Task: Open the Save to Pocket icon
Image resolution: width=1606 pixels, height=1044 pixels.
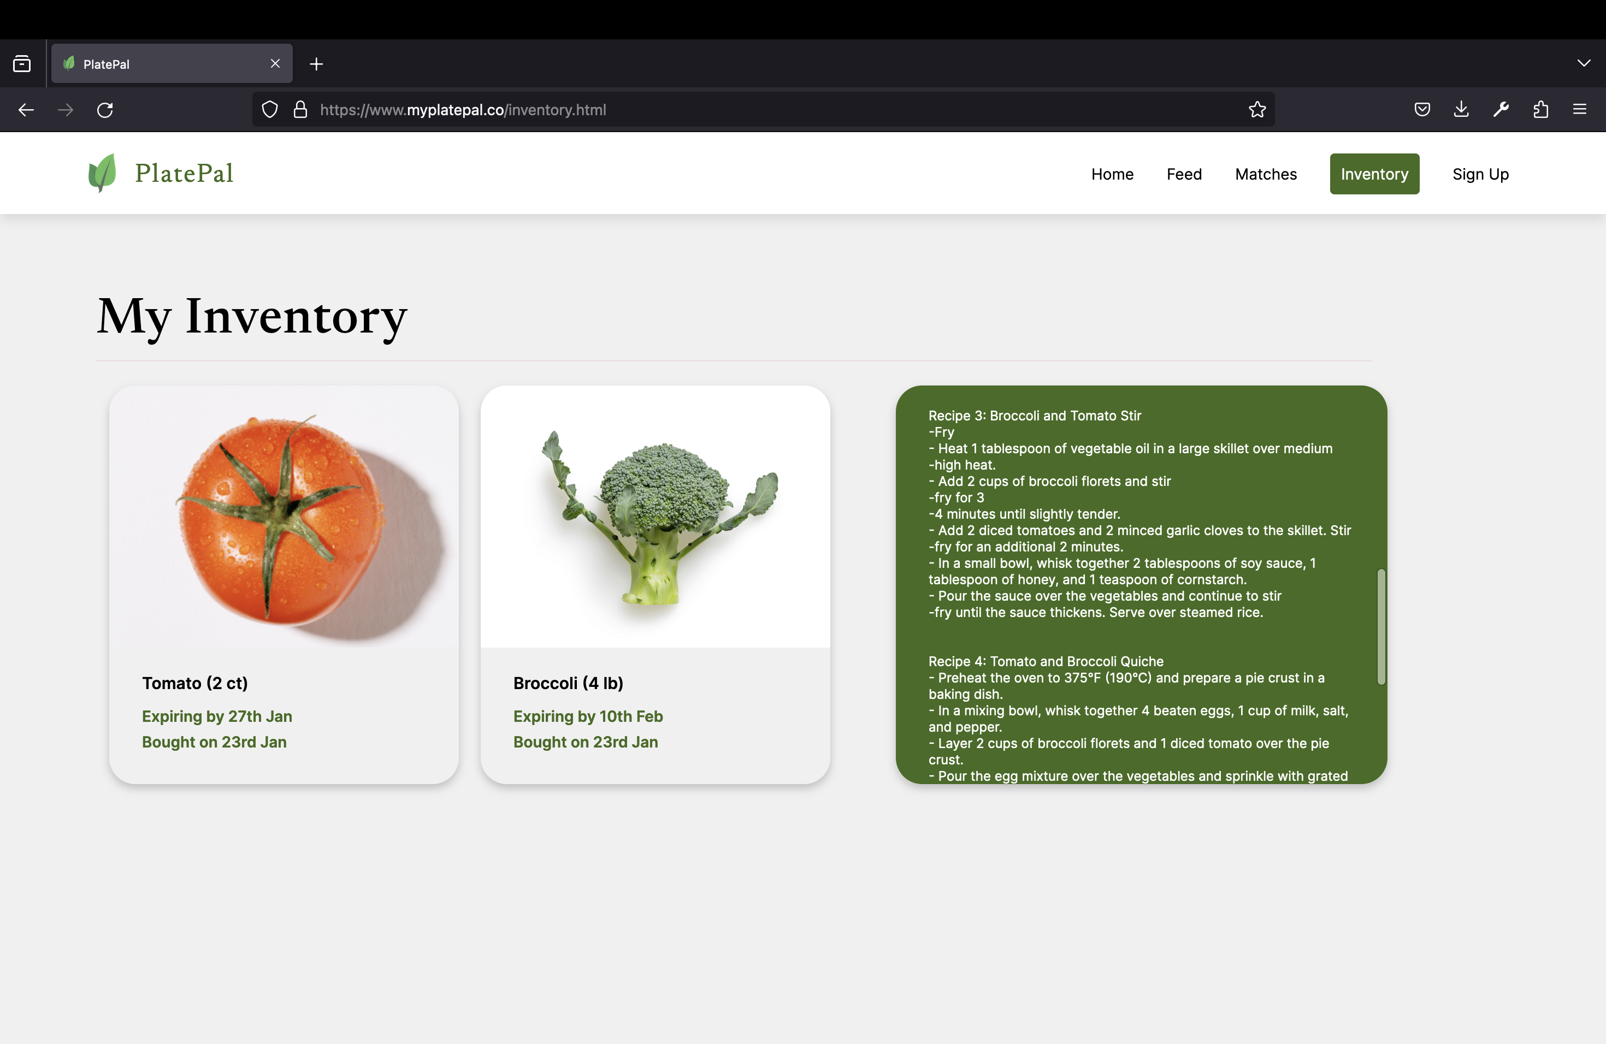Action: 1422,109
